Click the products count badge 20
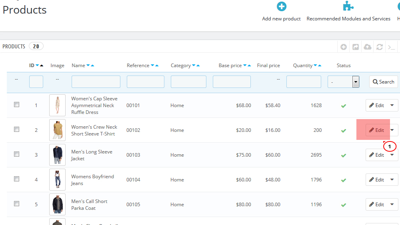Viewport: 400px width, 225px height. (36, 46)
